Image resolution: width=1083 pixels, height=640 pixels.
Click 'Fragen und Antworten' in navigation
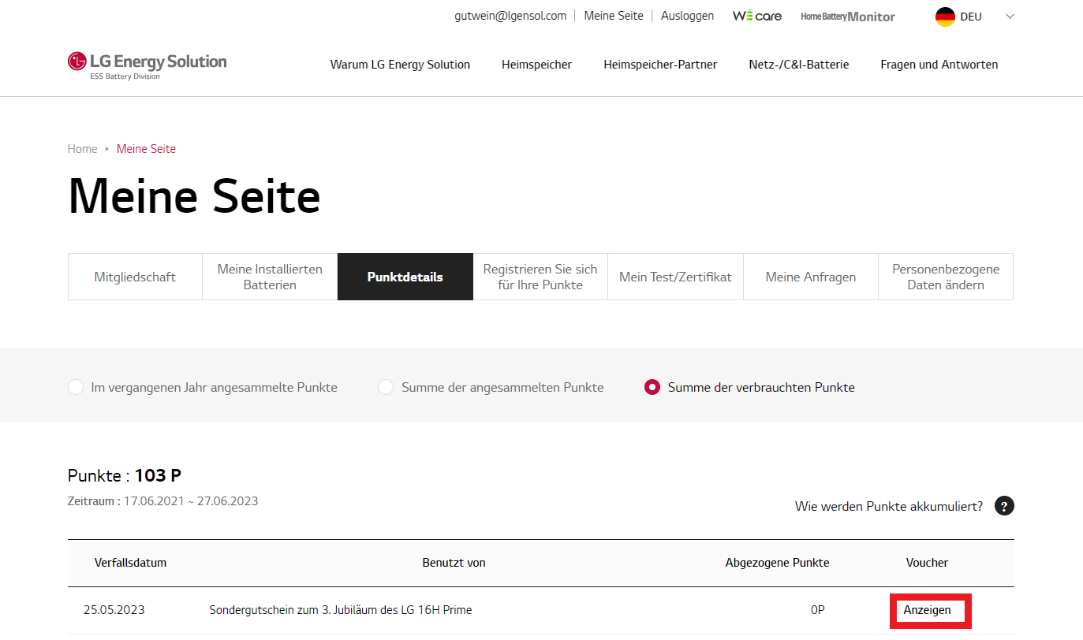click(939, 65)
